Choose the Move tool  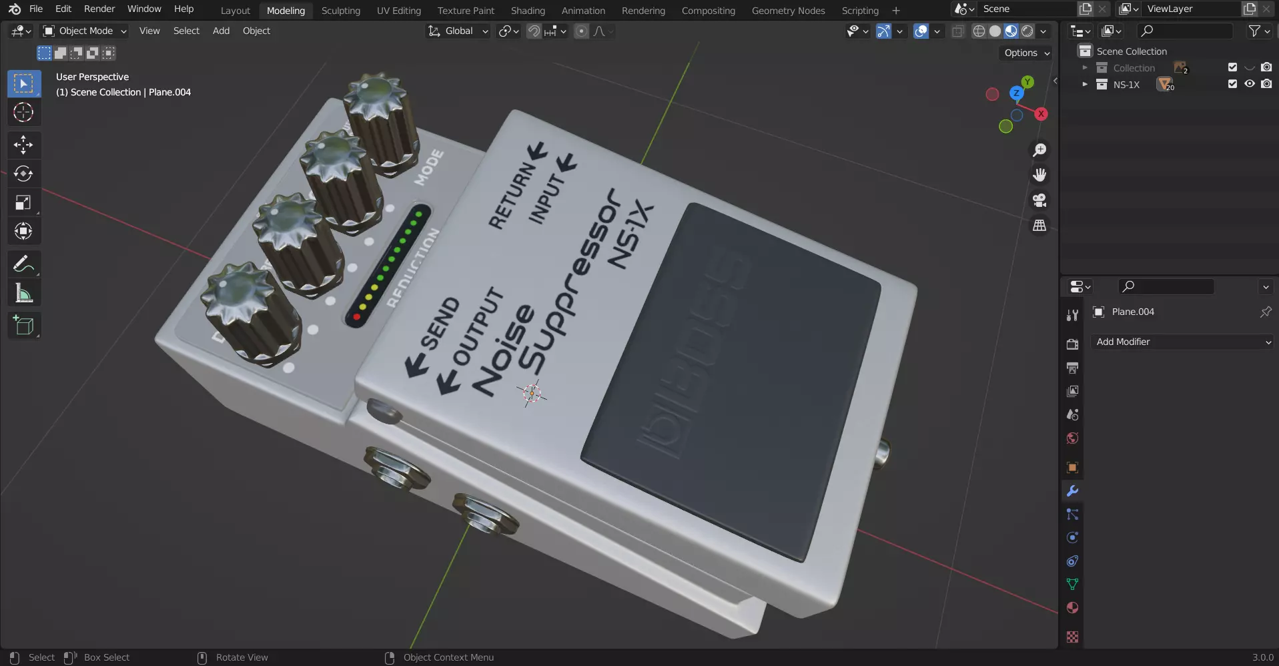[24, 145]
